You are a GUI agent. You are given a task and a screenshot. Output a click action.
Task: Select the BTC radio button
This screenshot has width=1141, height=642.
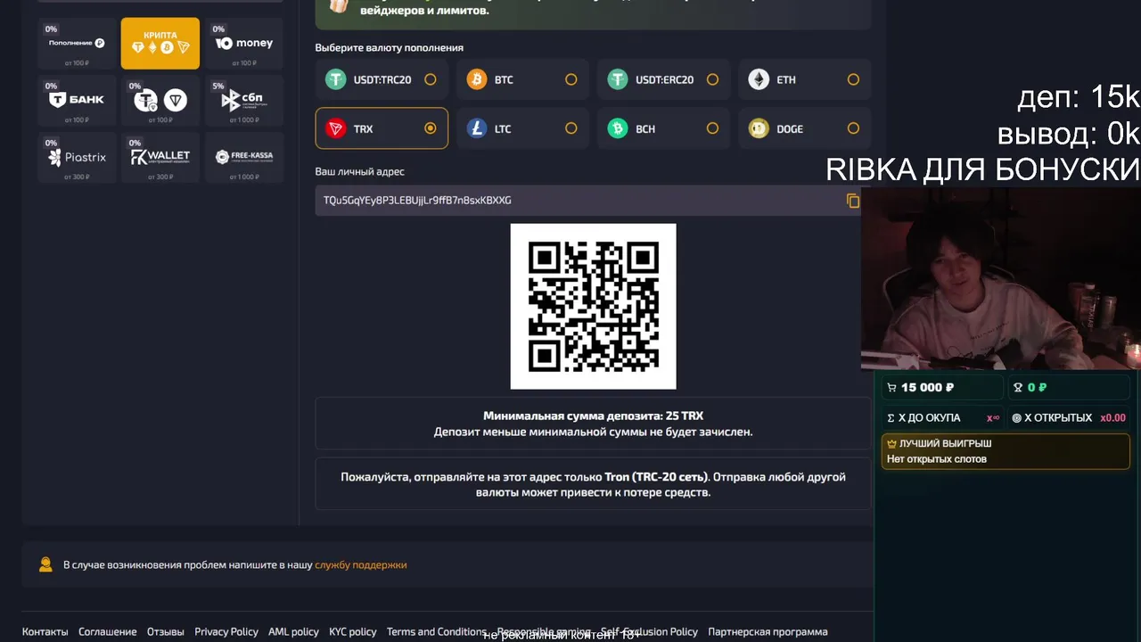(x=571, y=79)
